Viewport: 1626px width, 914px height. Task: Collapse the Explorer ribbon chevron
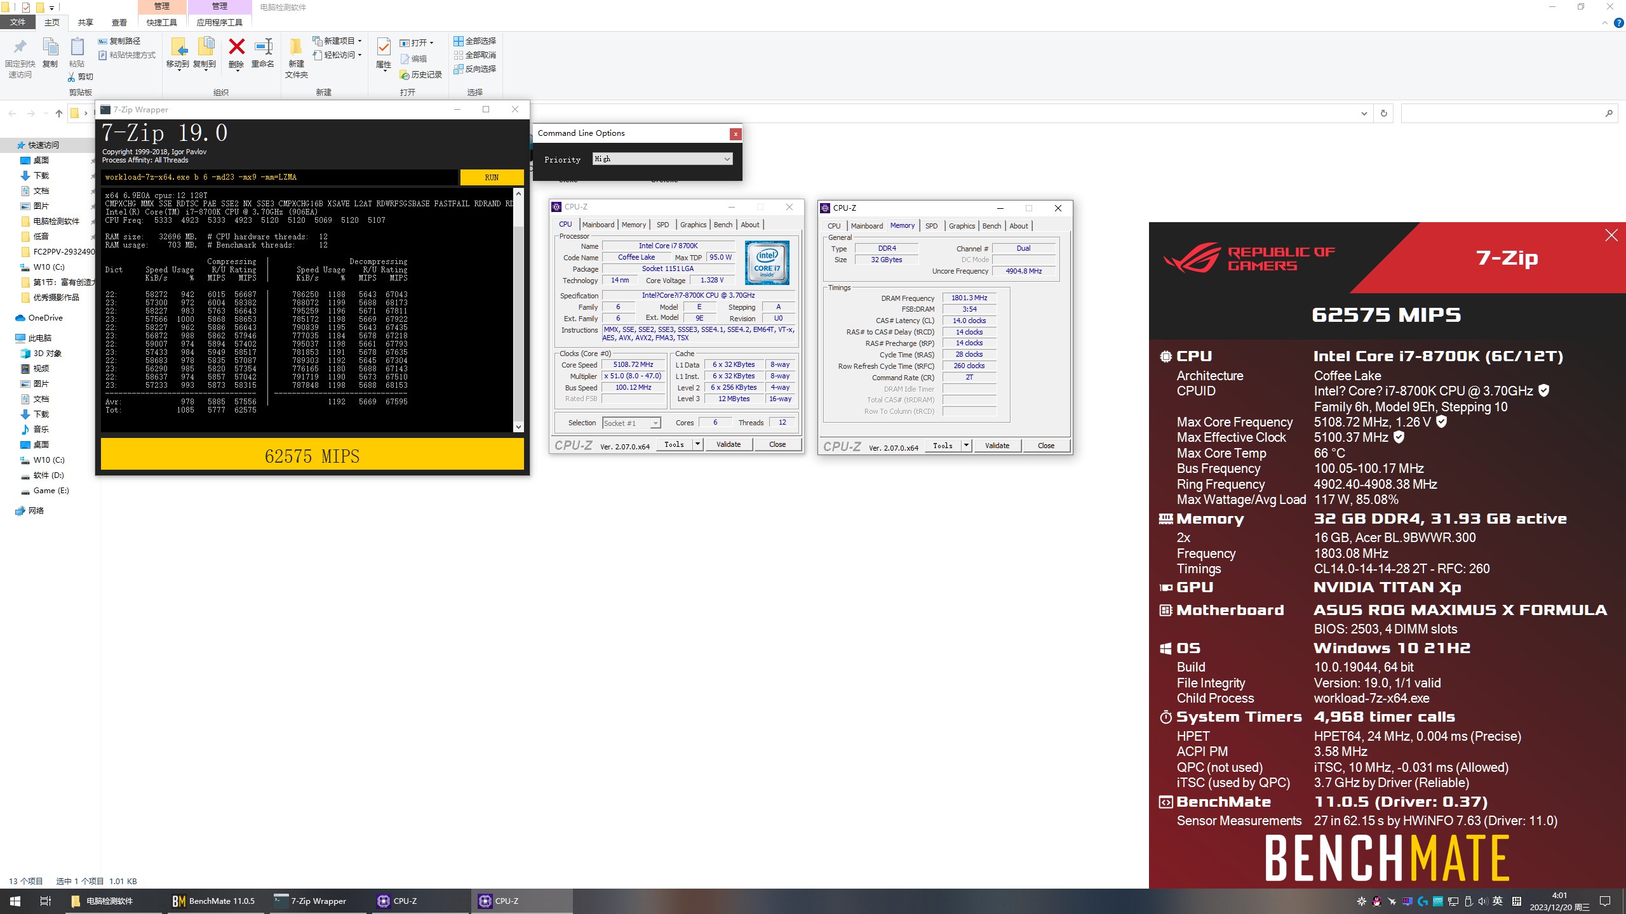[x=1604, y=23]
